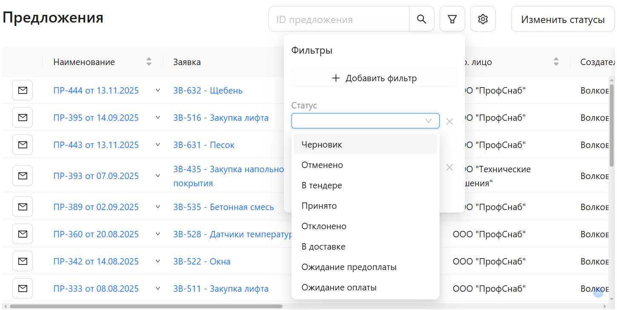Click the sort arrows on the лицо column
Viewport: 617px width, 310px height.
(556, 62)
